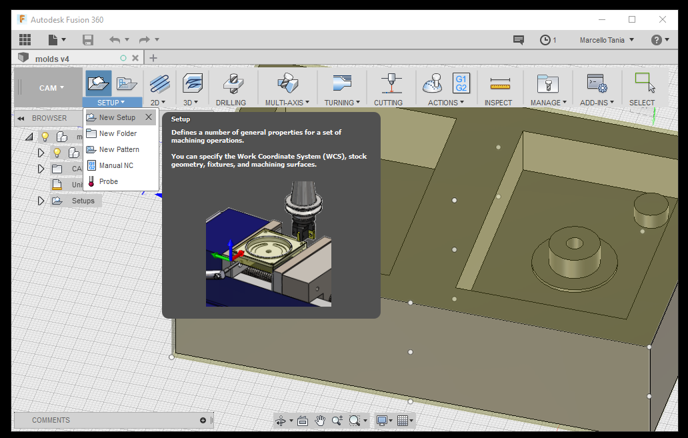Expand the MANAGE dropdown in the ribbon
Viewport: 688px width, 438px height.
549,103
